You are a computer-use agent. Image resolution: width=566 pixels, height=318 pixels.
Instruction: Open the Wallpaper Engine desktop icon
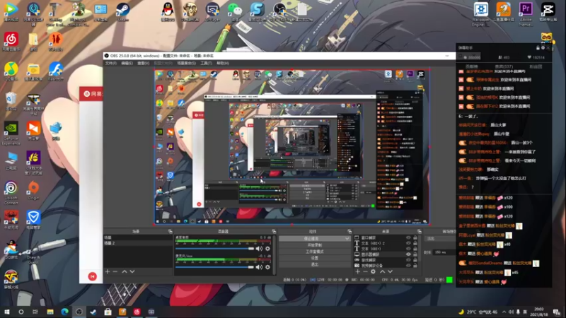tap(481, 13)
